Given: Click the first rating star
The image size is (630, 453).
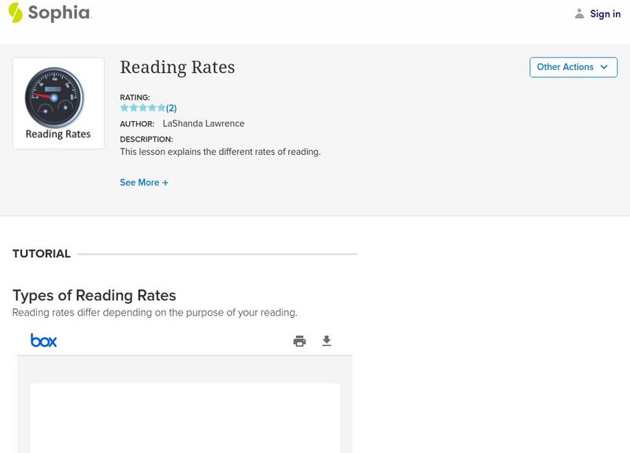Looking at the screenshot, I should click(x=124, y=108).
